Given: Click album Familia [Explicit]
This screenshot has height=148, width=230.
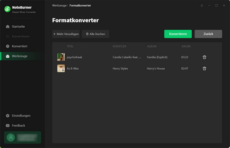Looking at the screenshot, I should click(157, 57).
